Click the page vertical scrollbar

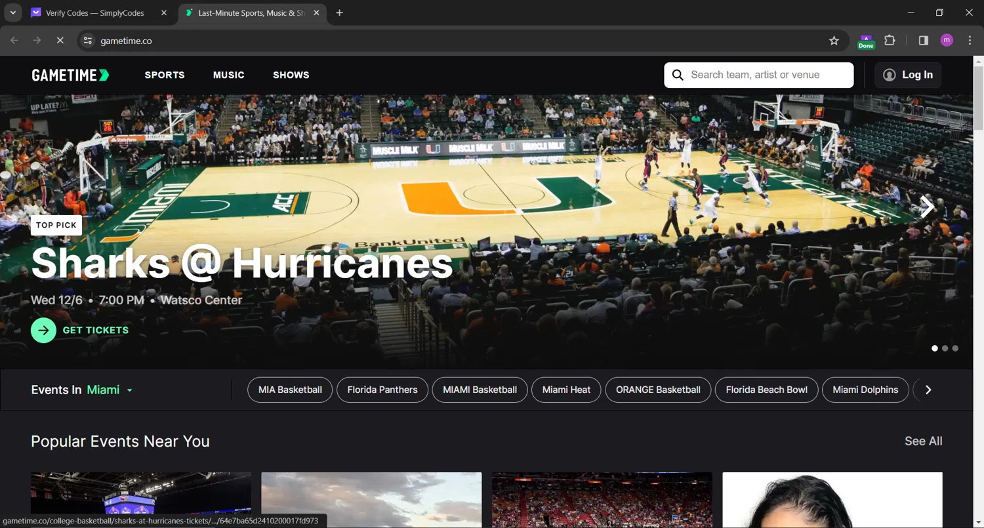point(978,98)
